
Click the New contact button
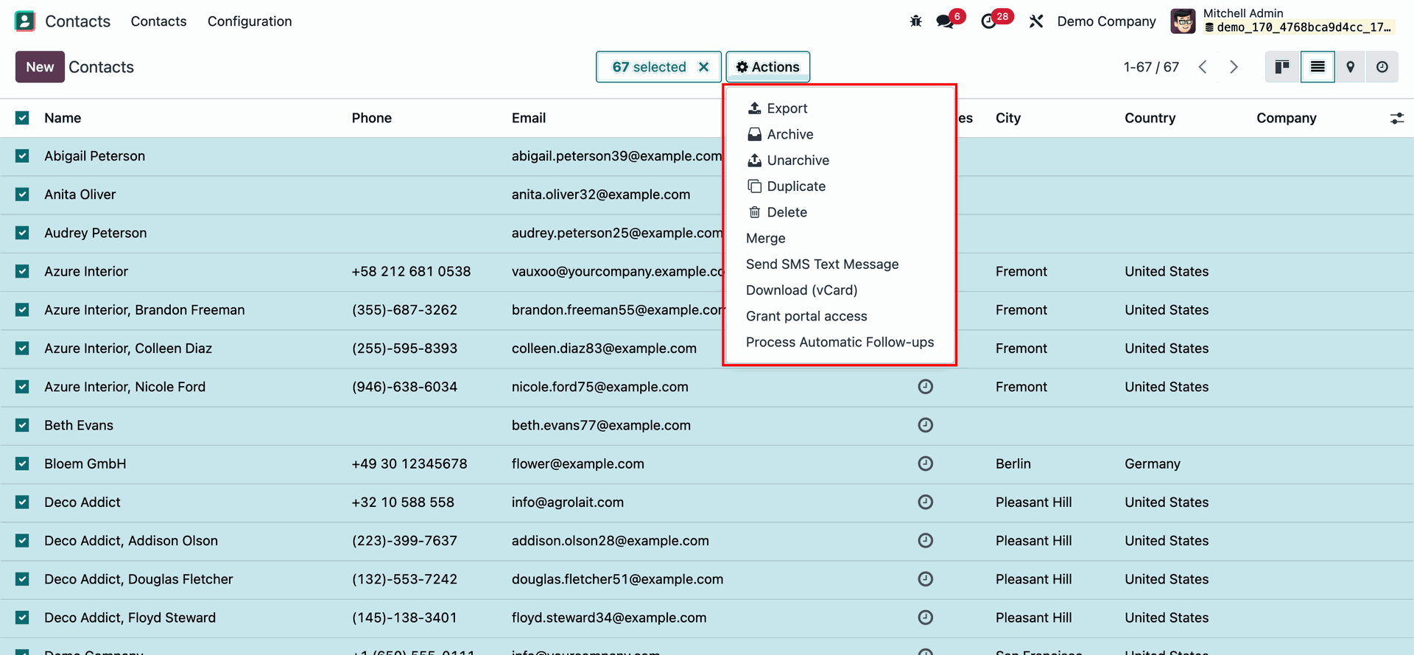pos(40,67)
